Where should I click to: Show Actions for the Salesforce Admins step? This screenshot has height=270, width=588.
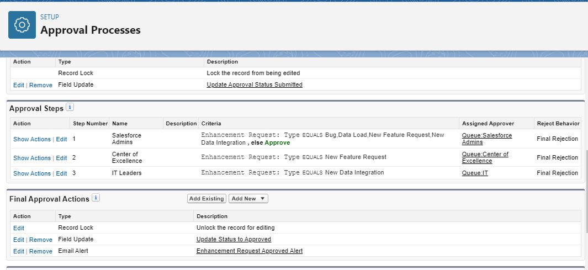pos(31,139)
